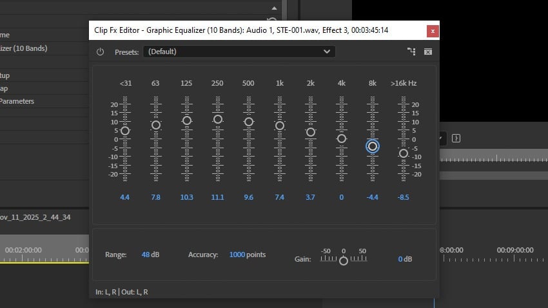
Task: Select the 250 Hz band slider knob
Action: [218, 119]
